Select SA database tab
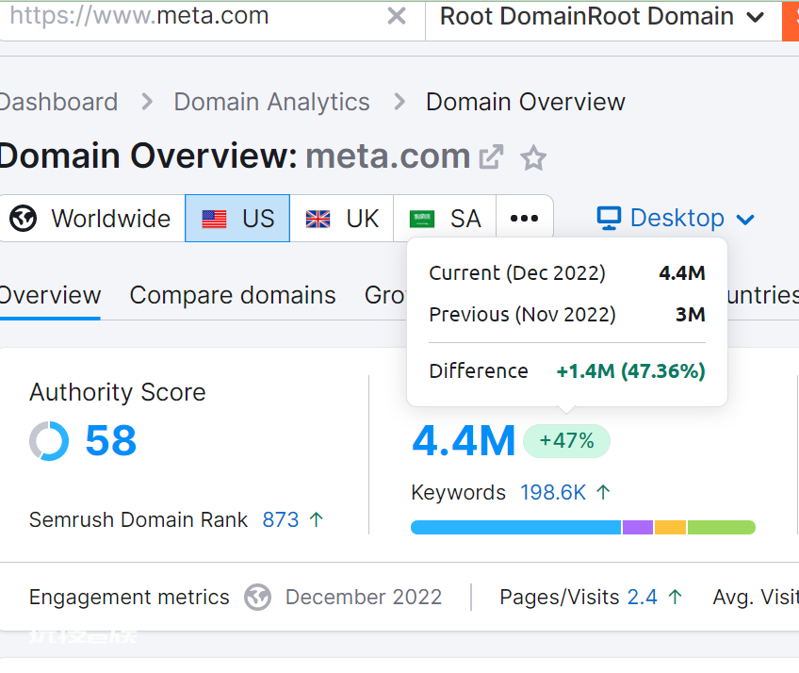This screenshot has height=673, width=799. click(x=445, y=219)
